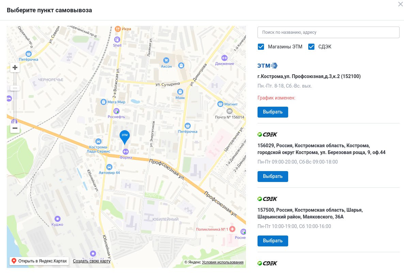Viewport: 404px width, 273px height.
Task: Open the Маяк shop marker
Action: (x=180, y=92)
